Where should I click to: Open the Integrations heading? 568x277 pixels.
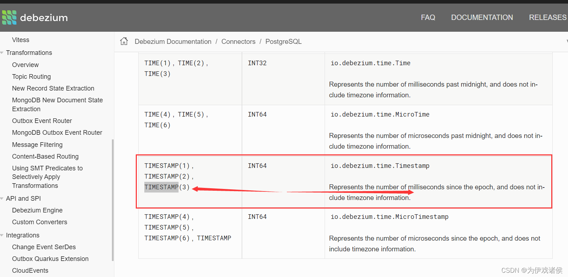tap(23, 235)
